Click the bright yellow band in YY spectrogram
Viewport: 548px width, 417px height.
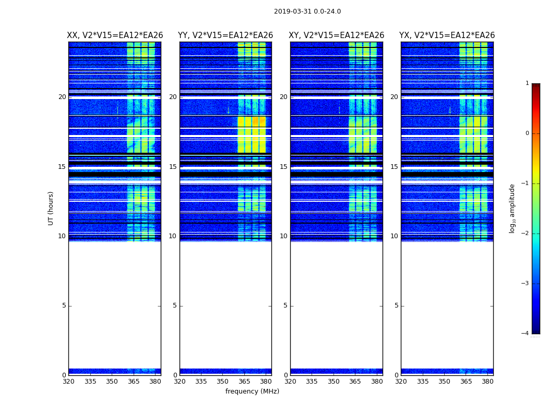point(252,134)
